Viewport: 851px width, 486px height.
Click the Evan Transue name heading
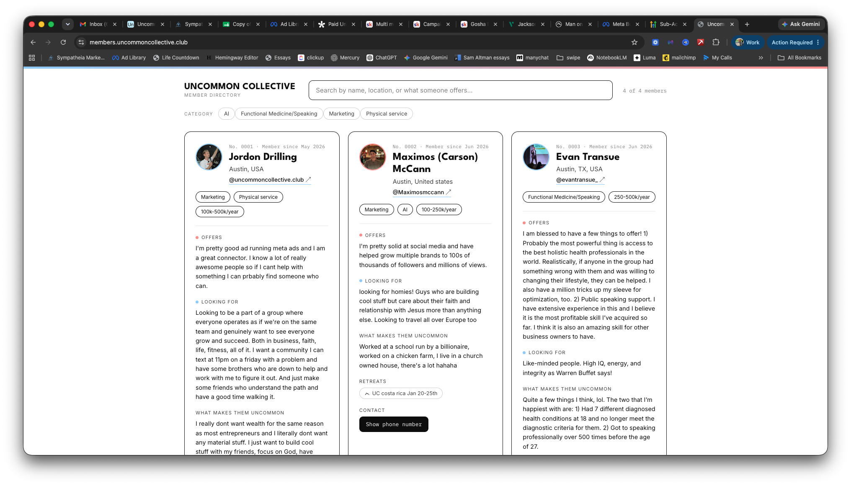[x=588, y=157]
